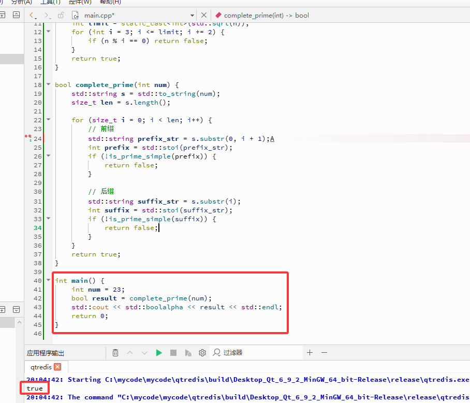Click the "return 0;" line in main
The height and width of the screenshot is (403, 470).
point(90,316)
